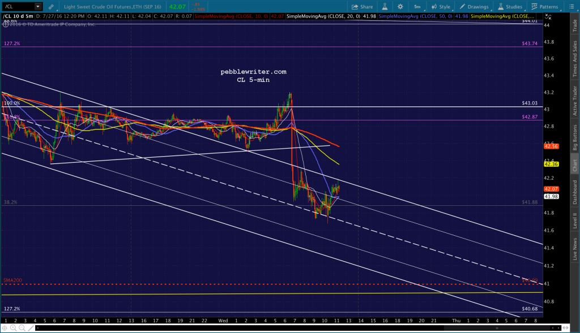Click the expand time axis arrows icon
580x333 pixels.
[565, 328]
